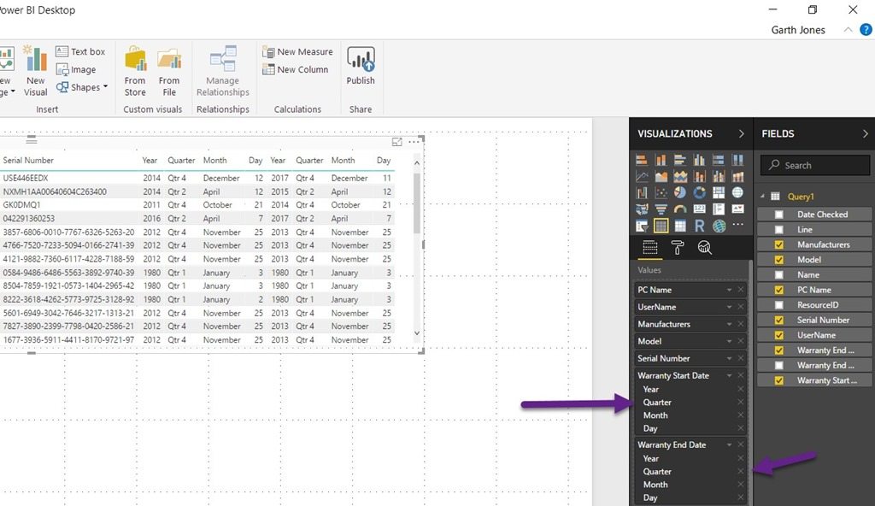Open the Warranty End Date value dropdown
This screenshot has height=506, width=875.
pyautogui.click(x=729, y=445)
